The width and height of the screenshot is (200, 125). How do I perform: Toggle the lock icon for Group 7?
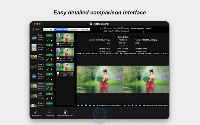click(51, 98)
